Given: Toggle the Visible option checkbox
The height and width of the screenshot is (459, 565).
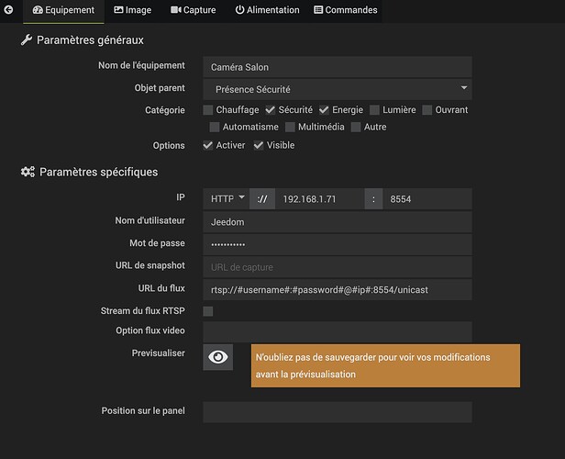Looking at the screenshot, I should 259,145.
